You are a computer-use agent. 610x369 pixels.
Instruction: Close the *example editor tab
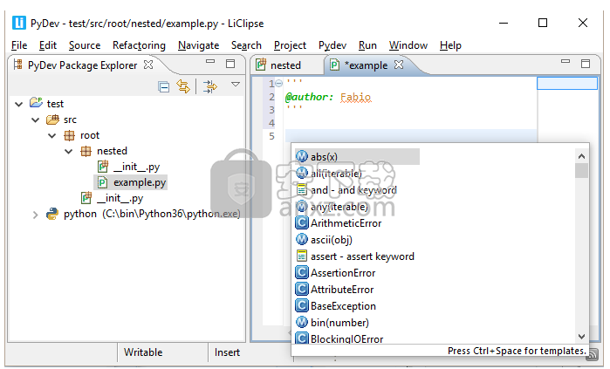pyautogui.click(x=399, y=65)
